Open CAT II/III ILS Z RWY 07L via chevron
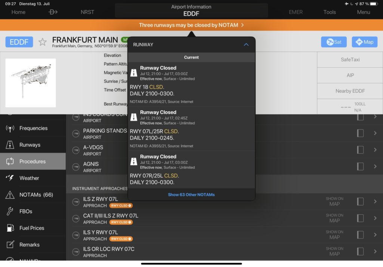Viewport: 383px width, 267px height. tap(375, 218)
